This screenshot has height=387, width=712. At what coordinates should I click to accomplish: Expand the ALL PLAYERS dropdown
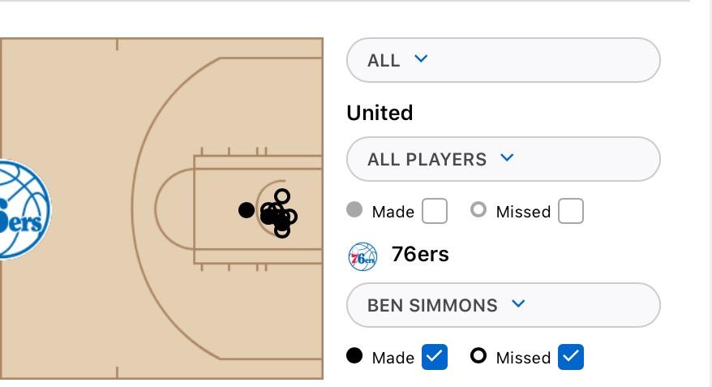[x=503, y=159]
